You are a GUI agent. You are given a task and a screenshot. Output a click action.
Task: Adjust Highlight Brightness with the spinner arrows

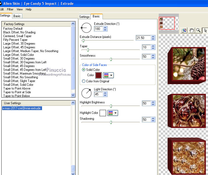click(153, 103)
